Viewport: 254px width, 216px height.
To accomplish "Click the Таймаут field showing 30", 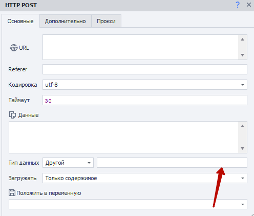I will click(x=145, y=100).
